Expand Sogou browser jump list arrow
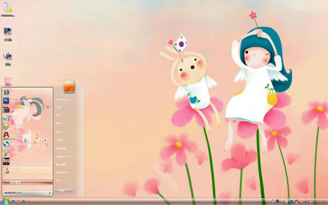The image size is (328, 205). (50, 144)
